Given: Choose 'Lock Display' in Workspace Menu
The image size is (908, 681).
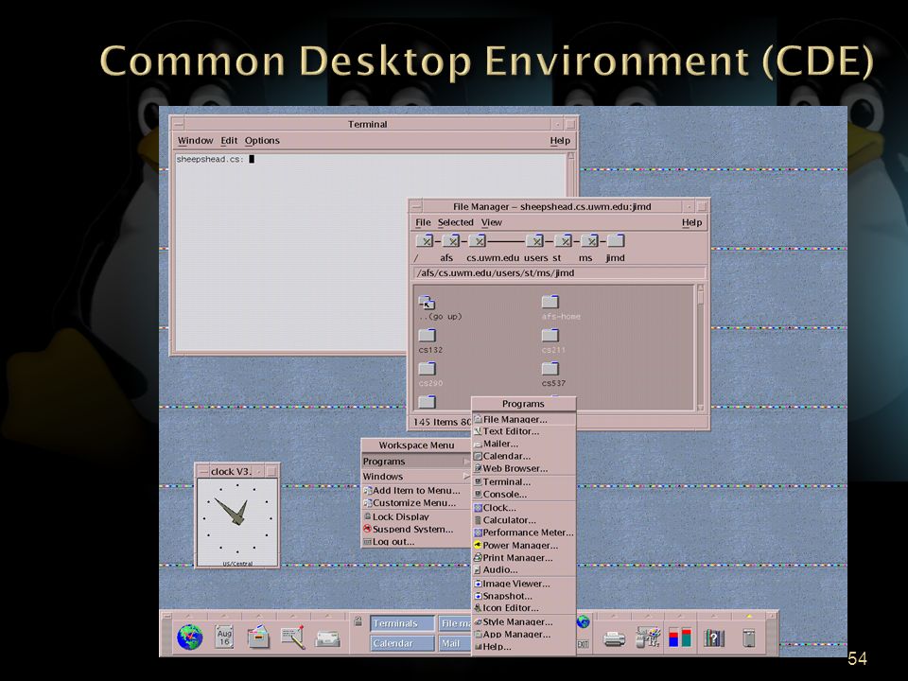Looking at the screenshot, I should click(x=416, y=516).
